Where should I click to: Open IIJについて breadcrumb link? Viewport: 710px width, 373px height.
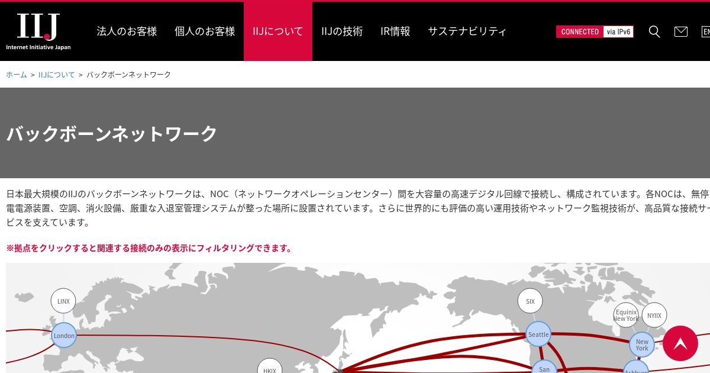tap(57, 75)
